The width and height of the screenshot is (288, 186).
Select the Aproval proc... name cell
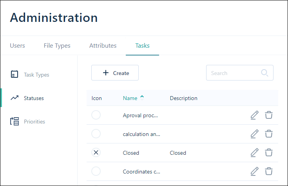(x=140, y=115)
